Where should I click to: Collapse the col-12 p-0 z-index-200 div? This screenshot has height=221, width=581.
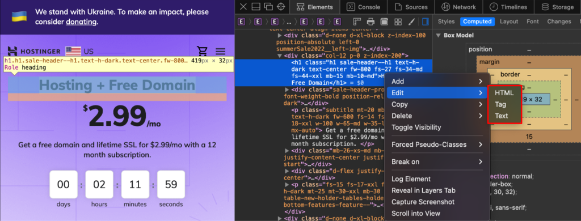280,56
